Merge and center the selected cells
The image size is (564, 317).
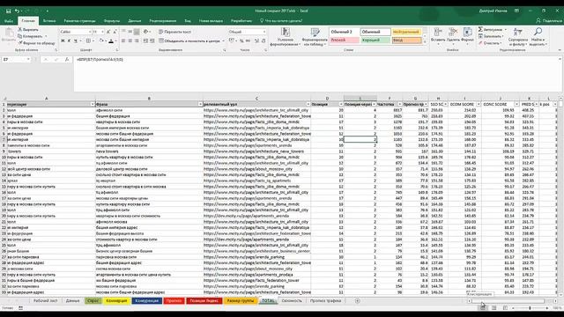[x=189, y=41]
